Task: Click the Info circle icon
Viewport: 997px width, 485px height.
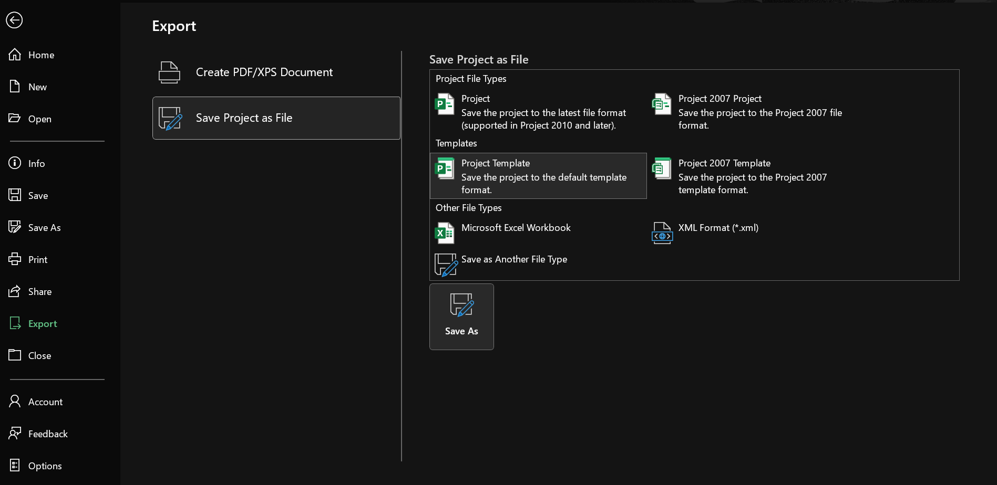Action: 15,163
